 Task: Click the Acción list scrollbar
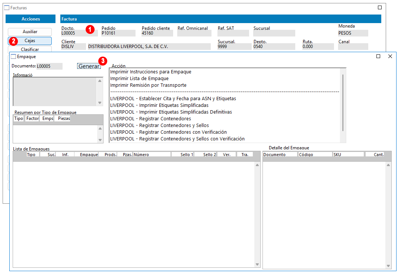click(343, 102)
